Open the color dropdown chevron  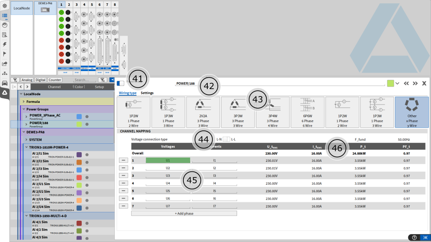click(x=397, y=84)
